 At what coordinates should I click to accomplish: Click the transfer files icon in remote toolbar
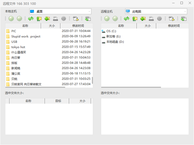point(172,19)
